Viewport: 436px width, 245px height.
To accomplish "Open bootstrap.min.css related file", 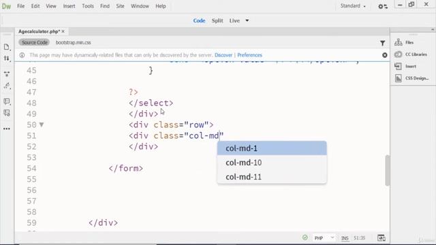I will (73, 42).
